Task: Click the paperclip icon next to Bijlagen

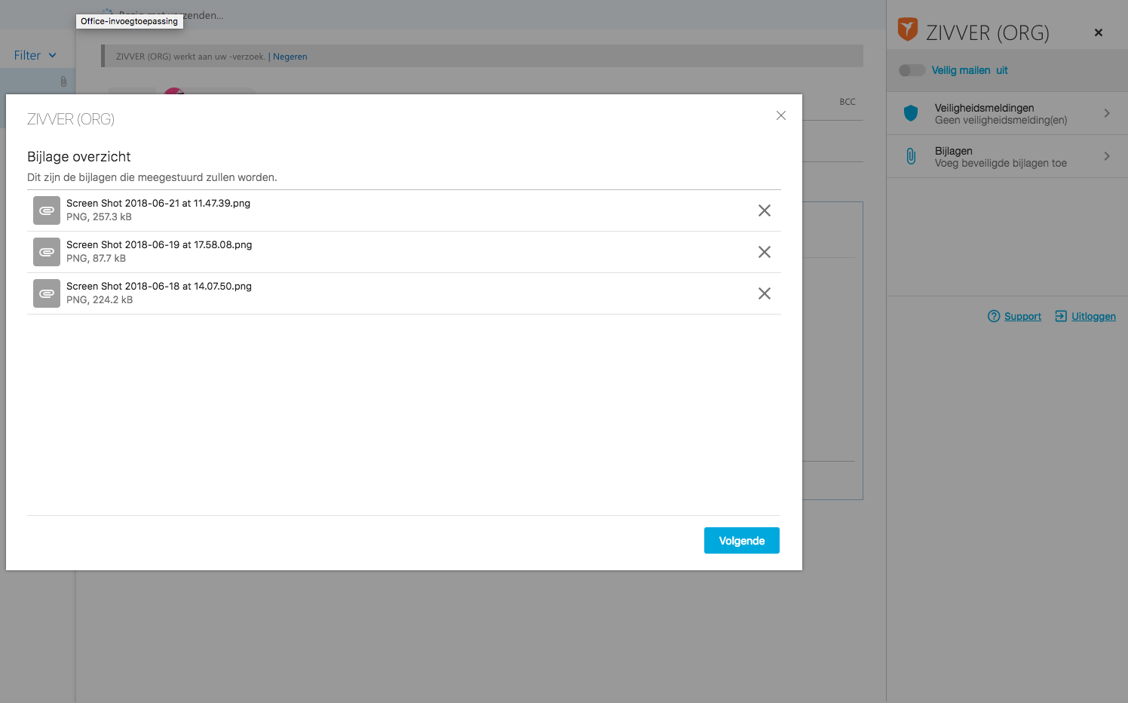Action: [911, 156]
